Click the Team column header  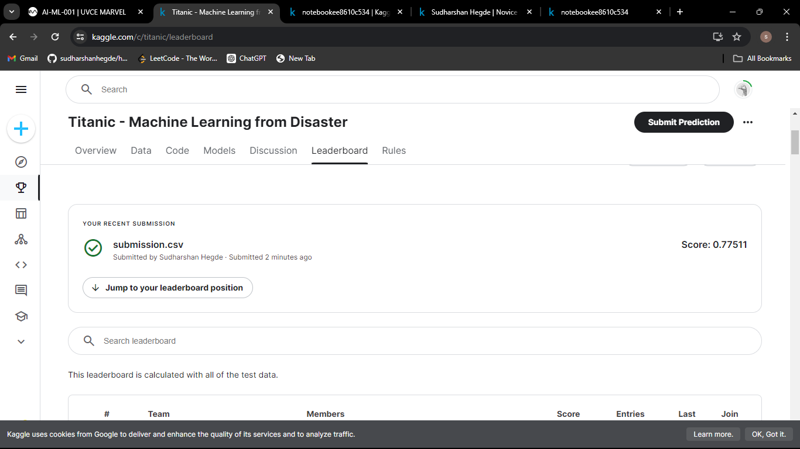point(159,414)
